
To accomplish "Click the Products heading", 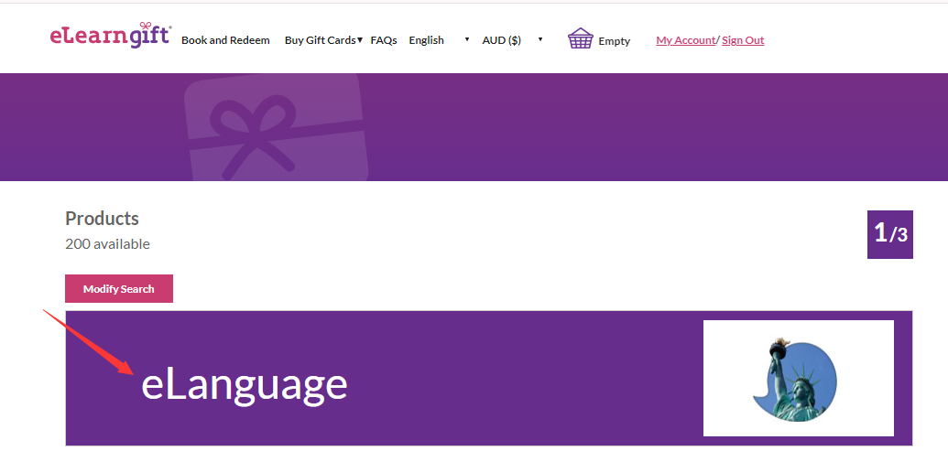I will pyautogui.click(x=103, y=219).
